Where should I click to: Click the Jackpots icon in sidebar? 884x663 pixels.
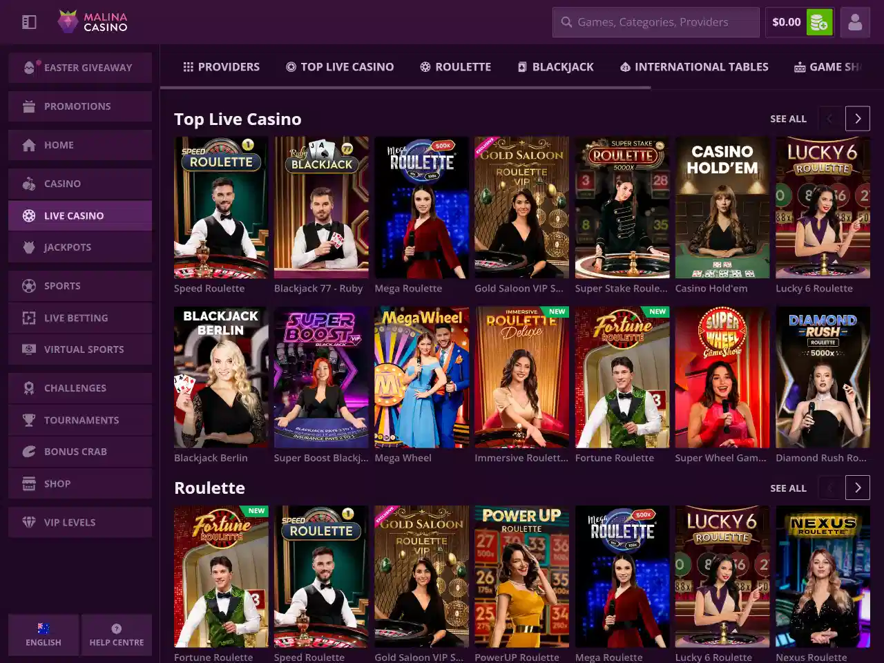(x=29, y=247)
